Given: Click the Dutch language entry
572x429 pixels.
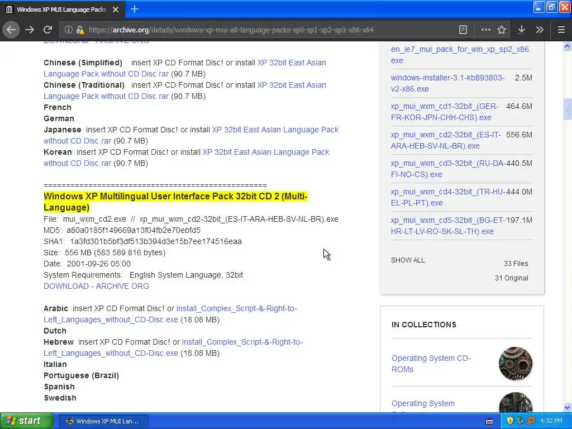Looking at the screenshot, I should [55, 331].
